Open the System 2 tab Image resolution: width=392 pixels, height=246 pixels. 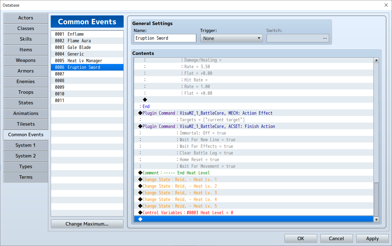click(x=26, y=156)
